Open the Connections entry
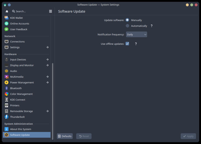 (x=27, y=42)
